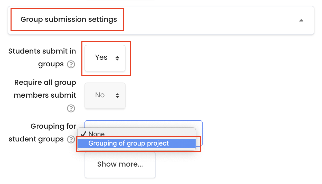Click the Require all group members submit label
The height and width of the screenshot is (184, 322).
coord(45,89)
